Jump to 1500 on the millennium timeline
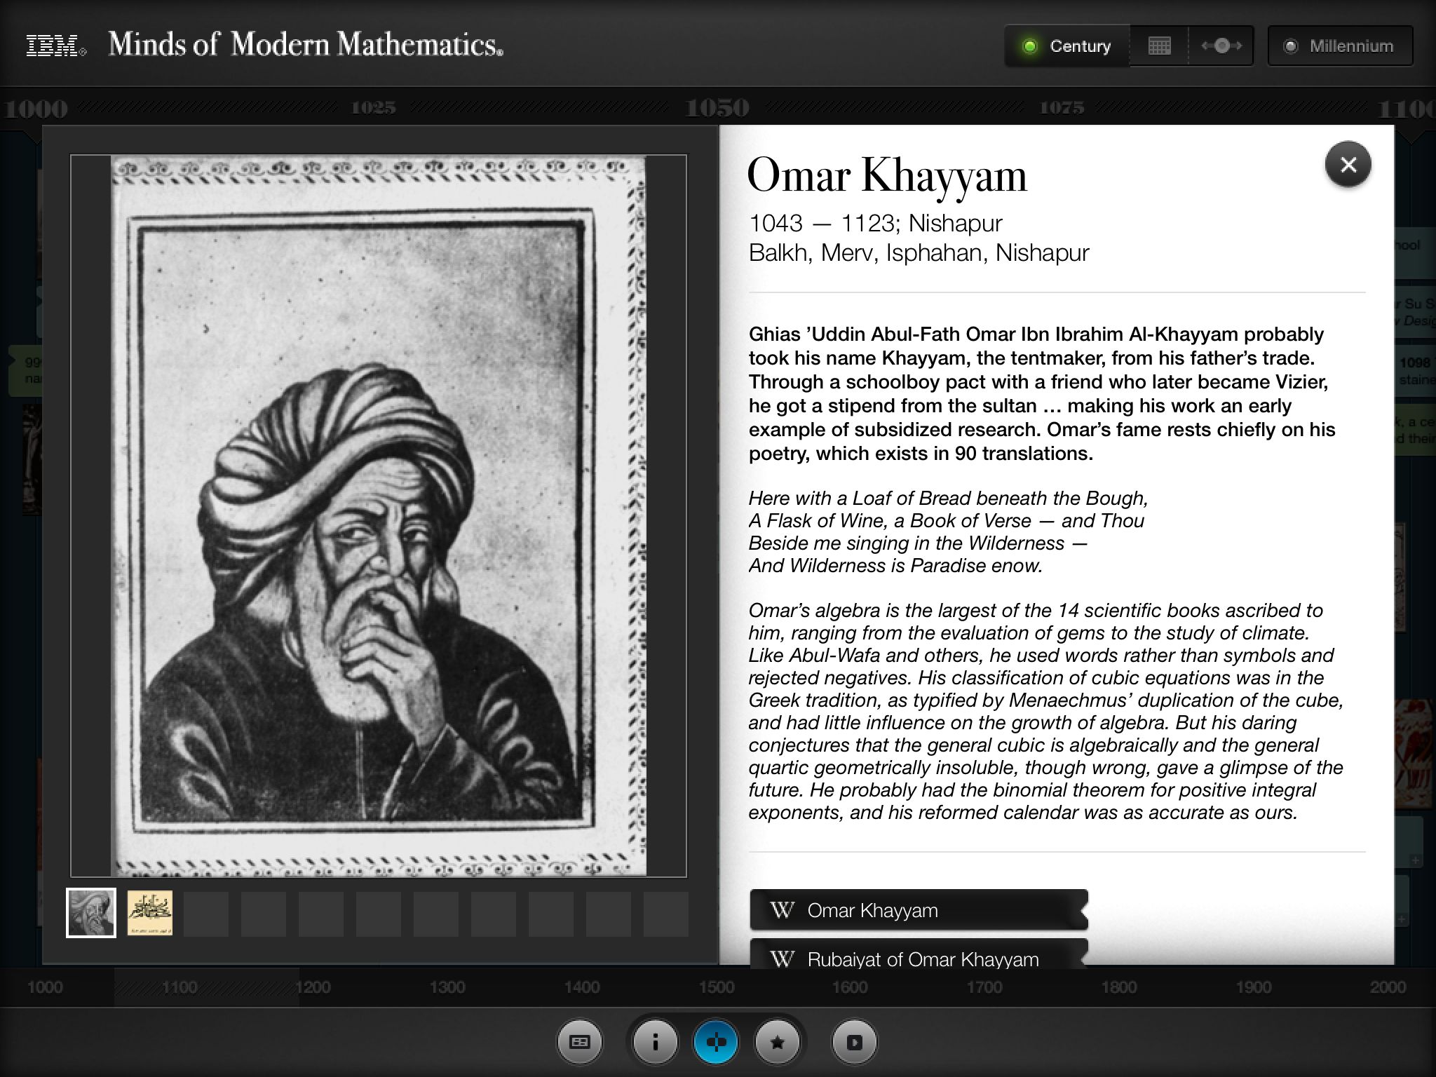 coord(716,987)
